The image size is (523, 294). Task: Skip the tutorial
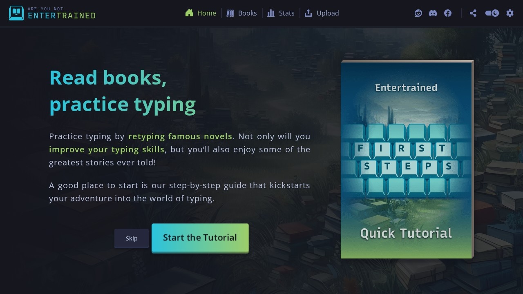click(131, 238)
